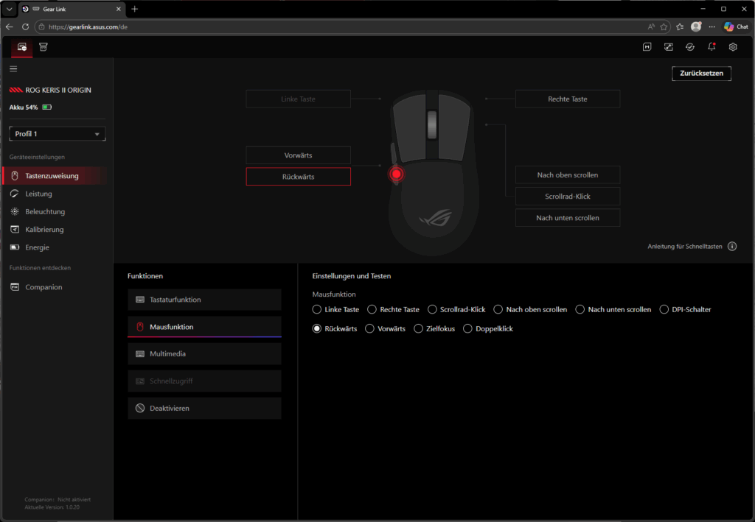Open the browser tab list chevron

(x=9, y=9)
